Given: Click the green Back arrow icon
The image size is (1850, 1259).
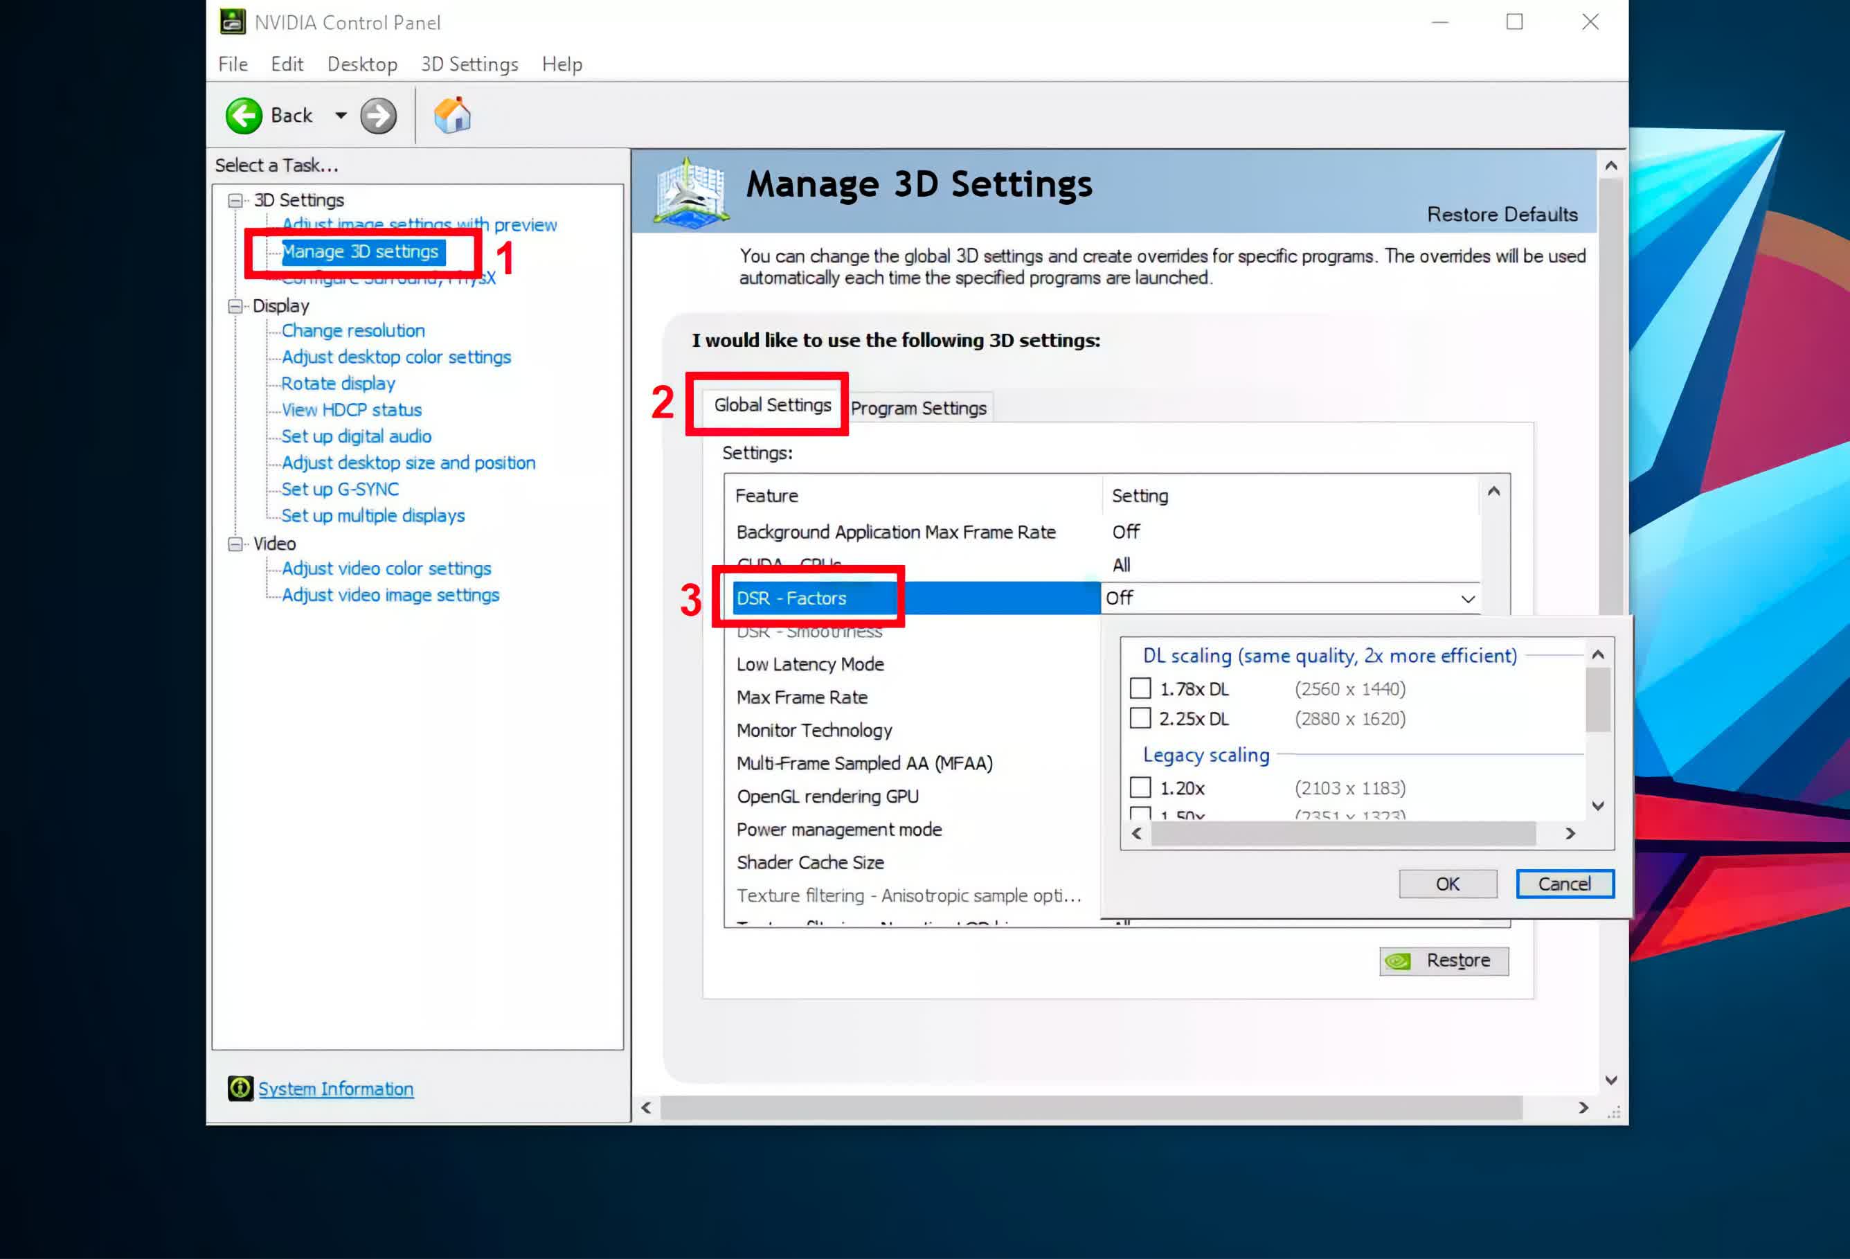Looking at the screenshot, I should coord(244,116).
